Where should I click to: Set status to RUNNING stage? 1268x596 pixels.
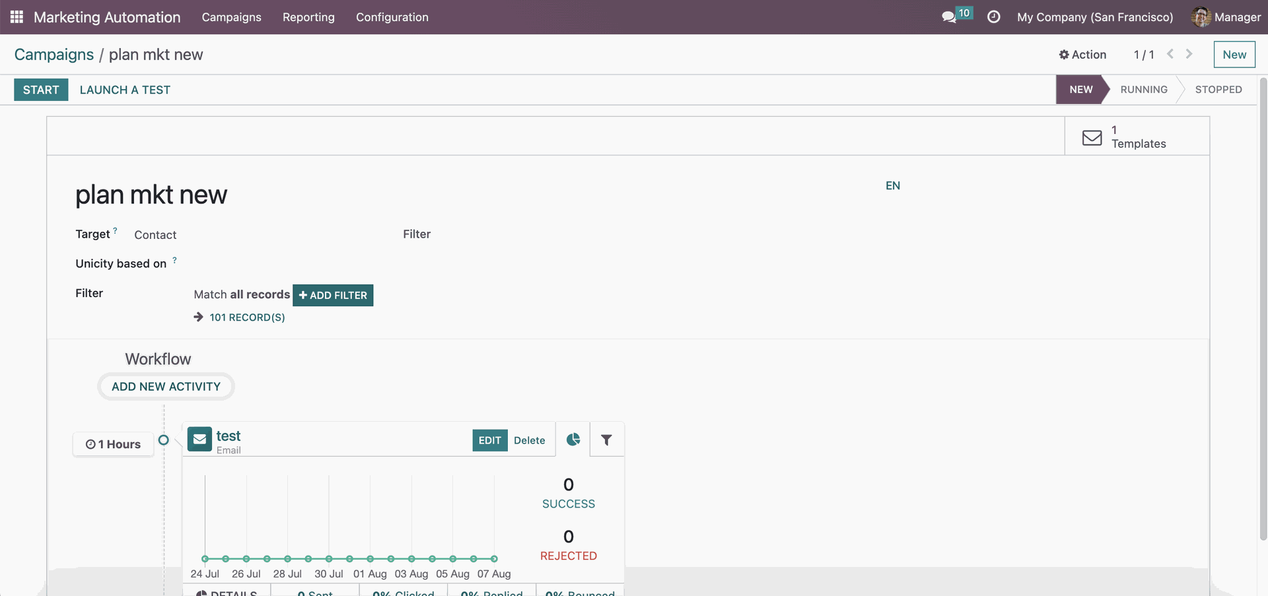click(x=1143, y=90)
